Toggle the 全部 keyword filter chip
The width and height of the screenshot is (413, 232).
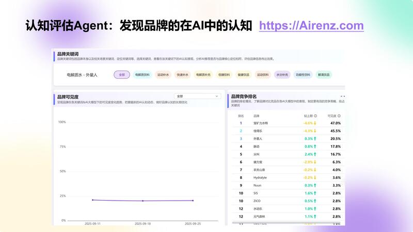(x=122, y=75)
